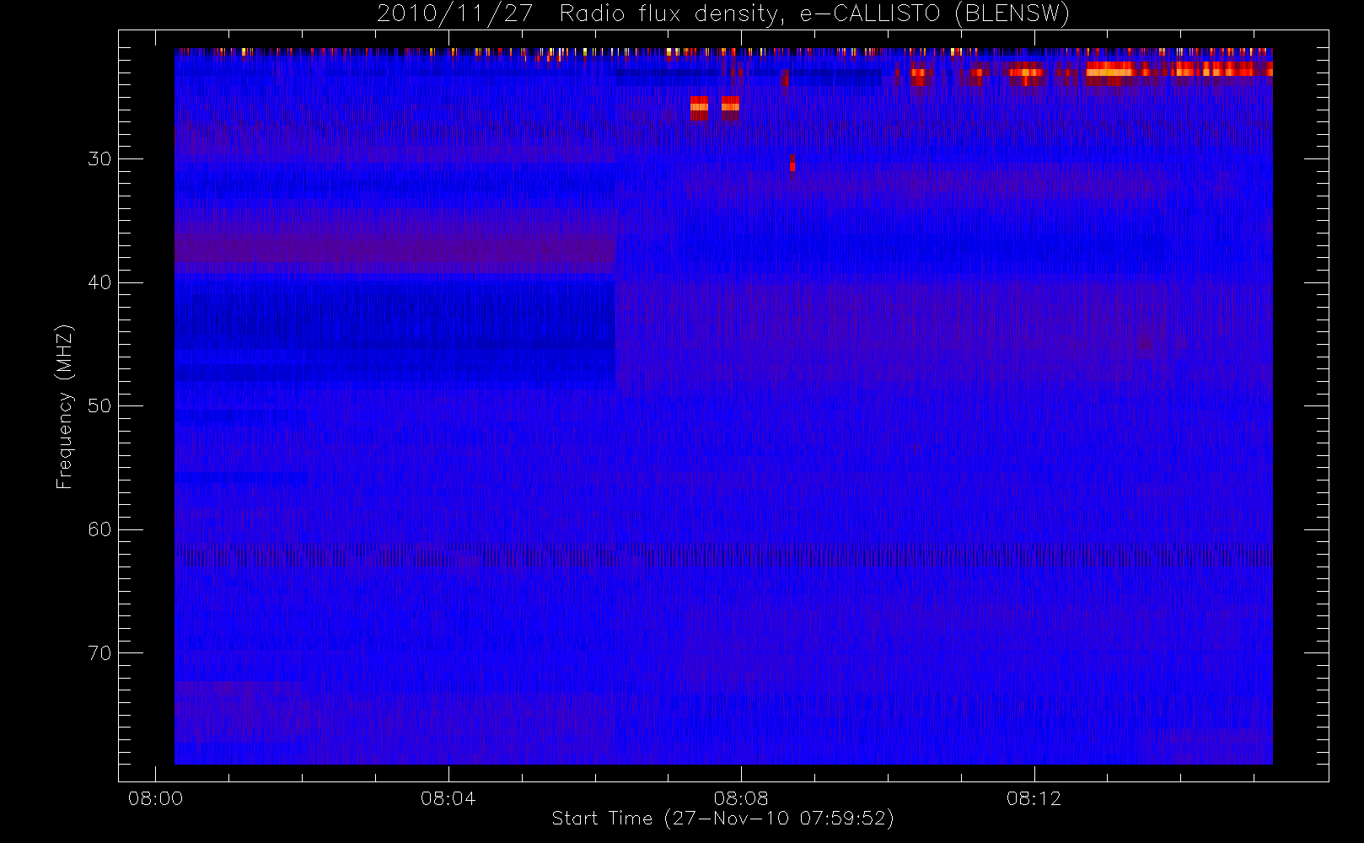Click the 50 frequency tick label
1364x843 pixels.
pyautogui.click(x=99, y=406)
